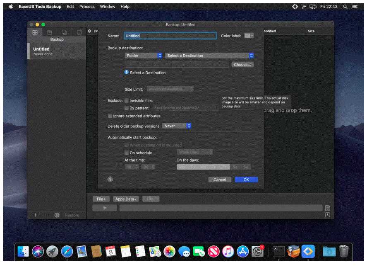Open the Archive mode box icon
The image size is (367, 267).
50,32
